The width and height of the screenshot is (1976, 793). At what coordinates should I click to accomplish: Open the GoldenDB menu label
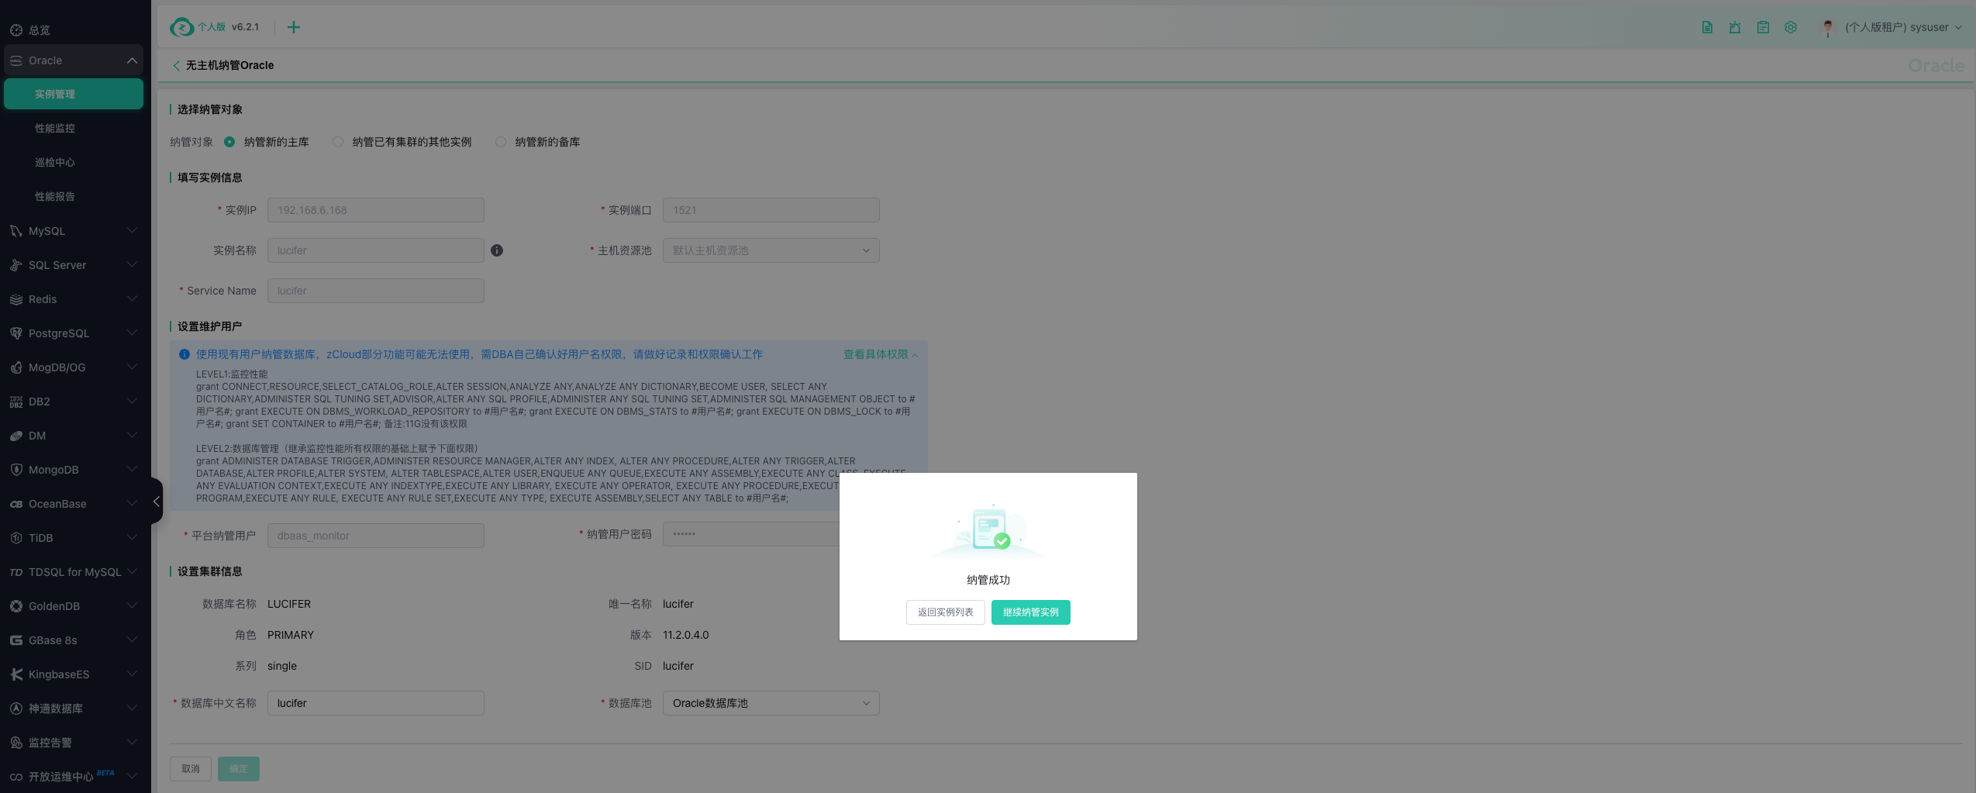(54, 606)
